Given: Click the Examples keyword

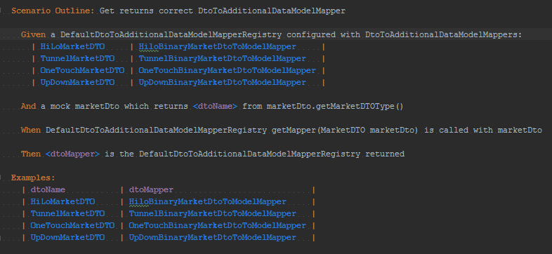Looking at the screenshot, I should click(33, 178).
